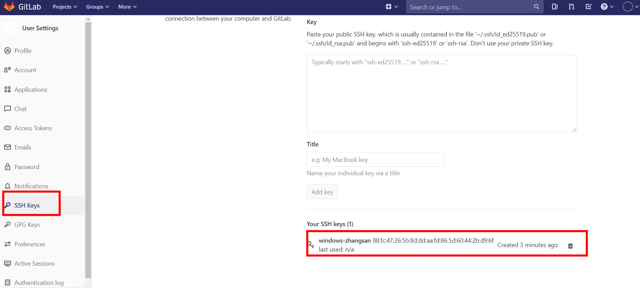Image resolution: width=640 pixels, height=288 pixels.
Task: Click the 'Created 3 minutes ago' text
Action: click(527, 245)
